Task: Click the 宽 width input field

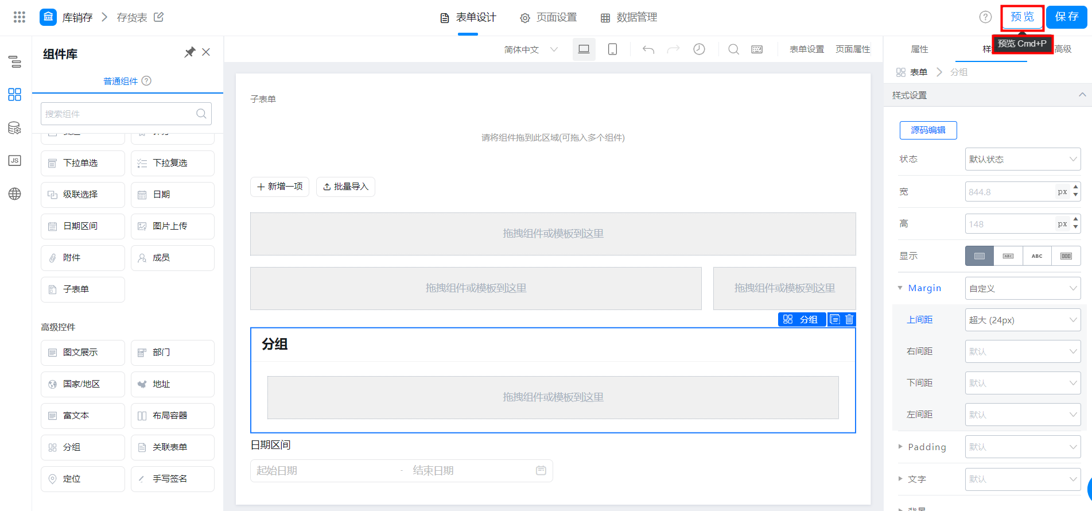Action: (1010, 192)
